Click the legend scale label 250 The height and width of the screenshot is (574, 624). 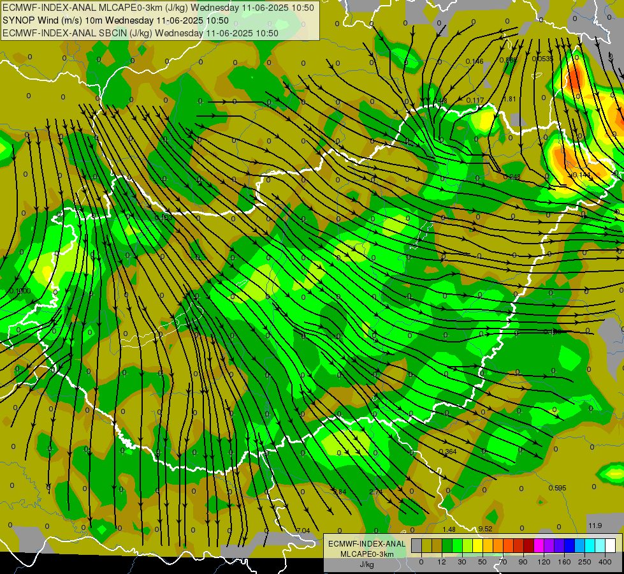pos(584,562)
